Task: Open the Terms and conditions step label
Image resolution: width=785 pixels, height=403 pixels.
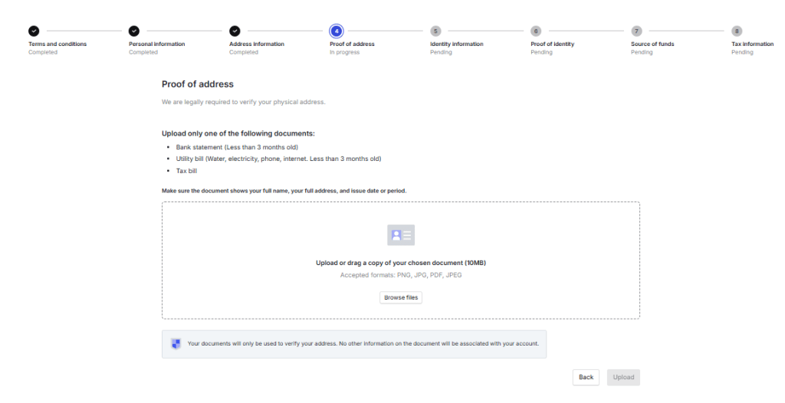Action: (x=57, y=44)
